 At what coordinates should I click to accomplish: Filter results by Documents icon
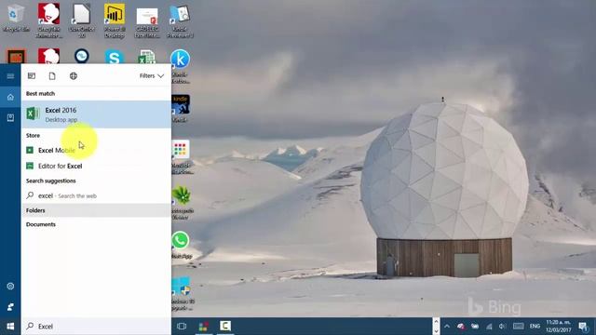click(x=52, y=76)
